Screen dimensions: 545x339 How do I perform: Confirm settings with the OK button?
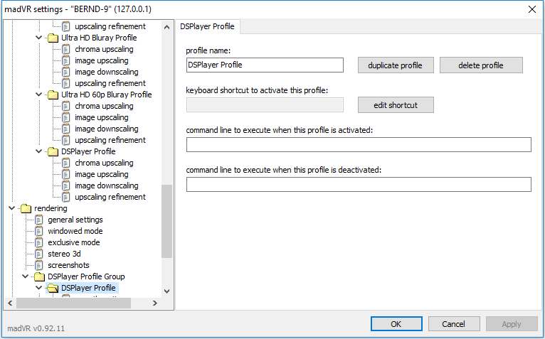(x=396, y=324)
